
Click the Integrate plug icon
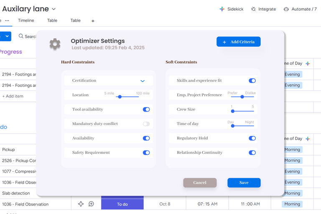tap(253, 9)
